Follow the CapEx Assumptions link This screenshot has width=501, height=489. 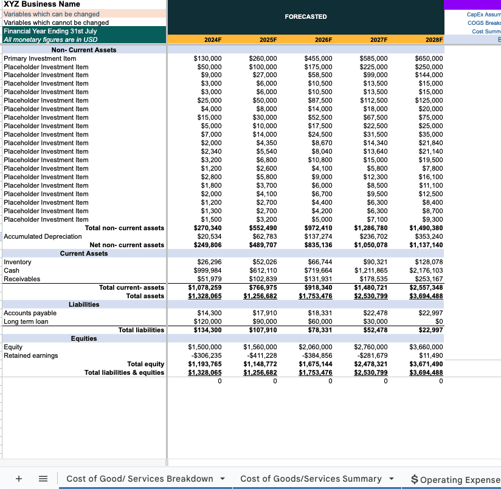coord(483,15)
